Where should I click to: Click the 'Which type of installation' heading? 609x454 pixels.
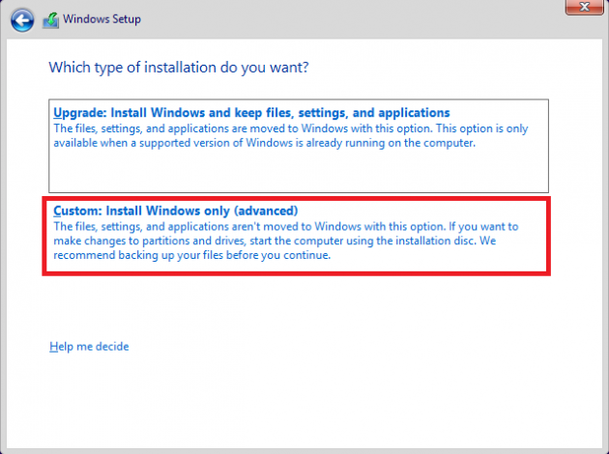185,68
